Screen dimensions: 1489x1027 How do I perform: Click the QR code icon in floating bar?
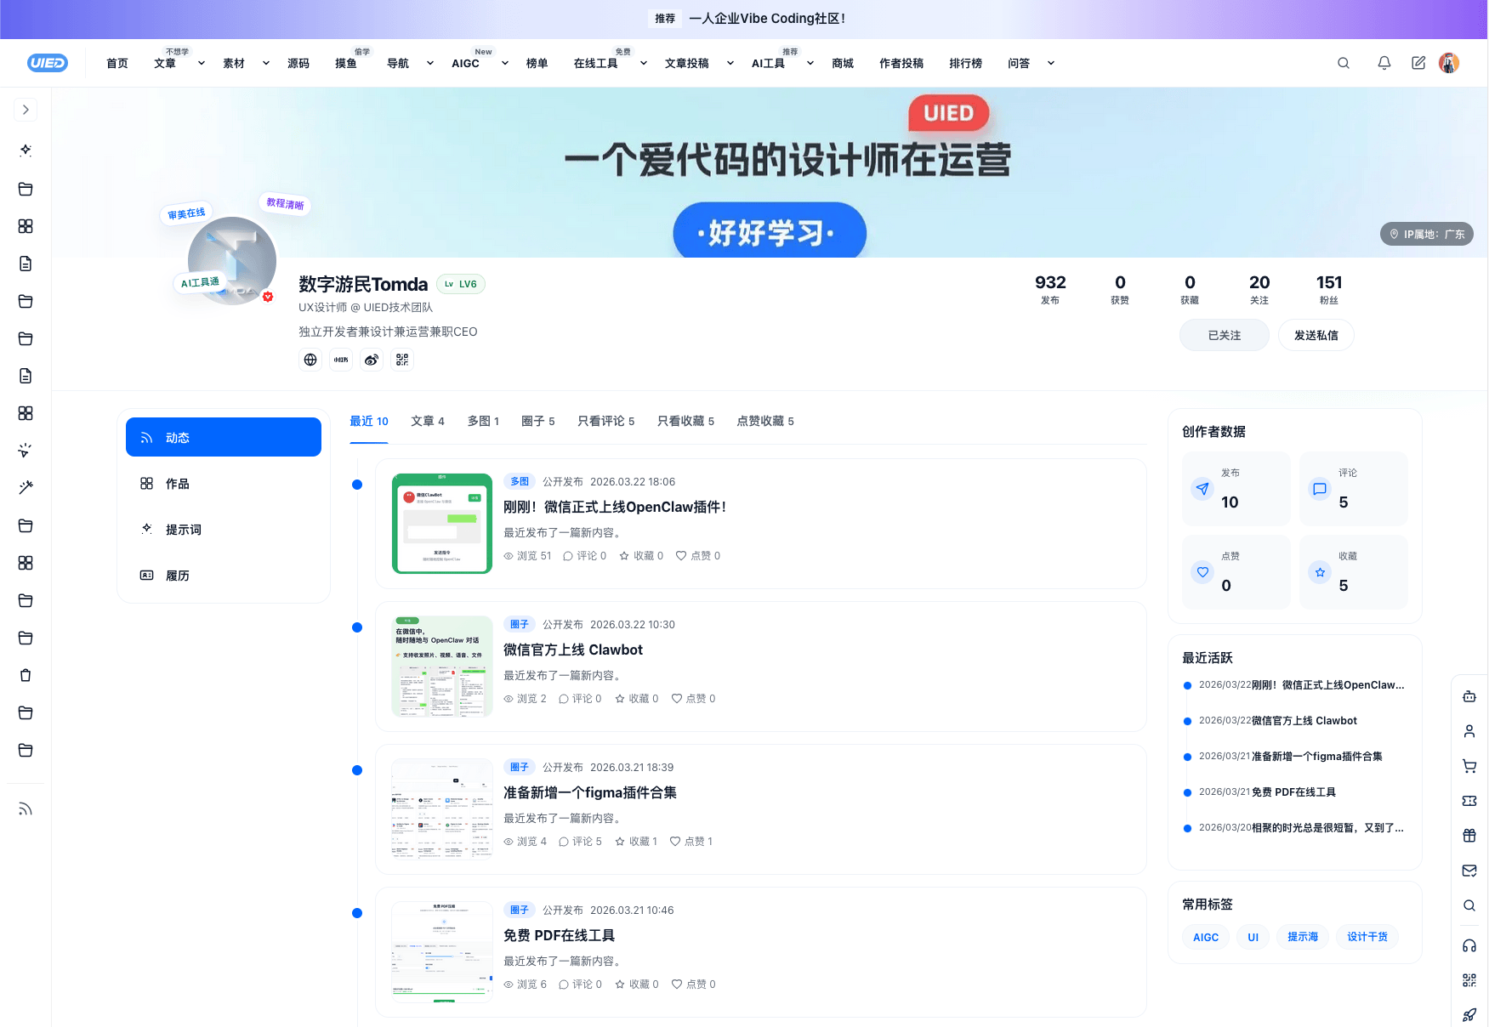pos(1469,980)
